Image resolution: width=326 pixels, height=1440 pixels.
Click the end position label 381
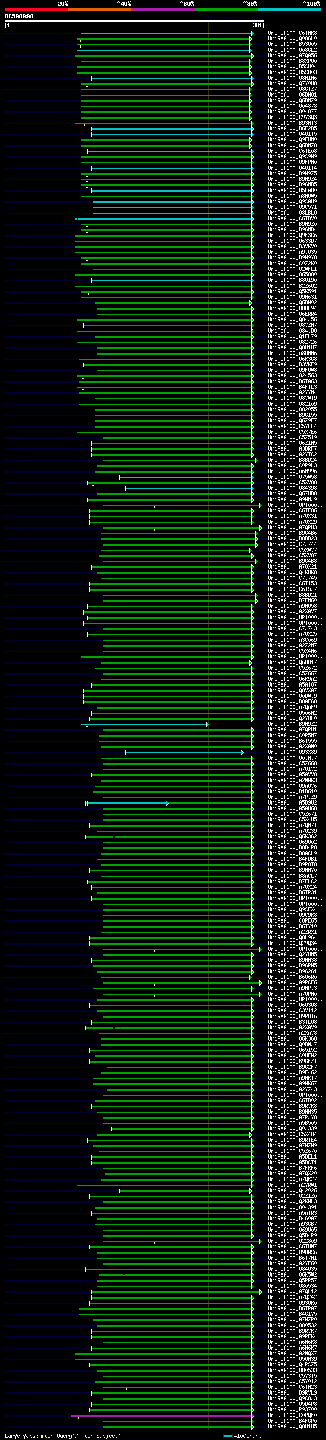[x=257, y=25]
